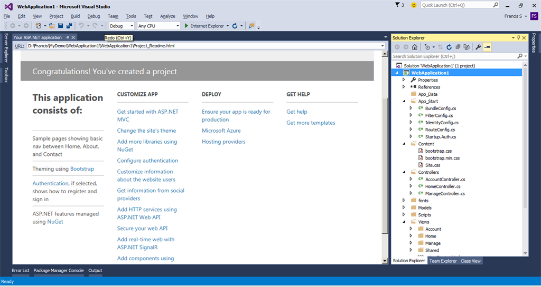The height and width of the screenshot is (287, 541).
Task: Save the current file via floppy icon
Action: point(61,26)
